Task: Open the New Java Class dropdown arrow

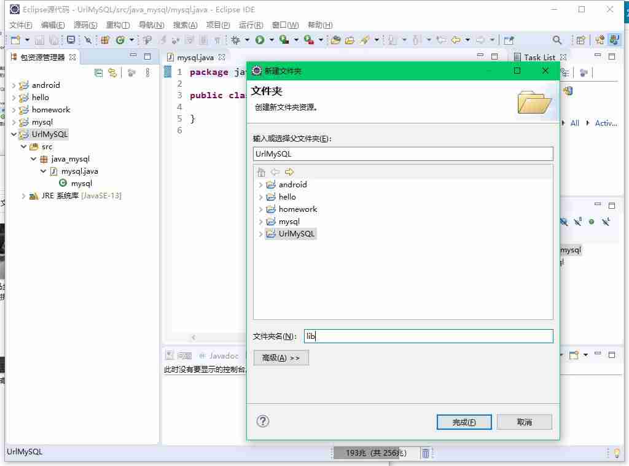Action: click(131, 40)
